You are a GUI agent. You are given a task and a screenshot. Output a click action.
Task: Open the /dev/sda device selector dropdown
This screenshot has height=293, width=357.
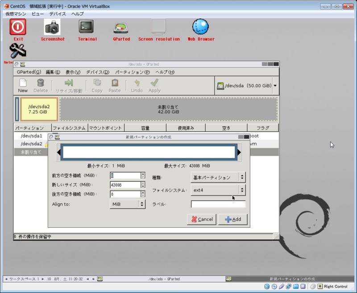(x=247, y=86)
